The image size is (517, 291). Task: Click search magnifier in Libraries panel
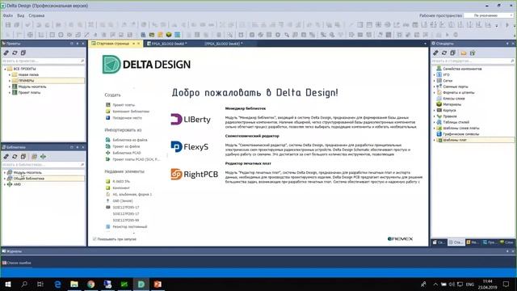point(82,164)
